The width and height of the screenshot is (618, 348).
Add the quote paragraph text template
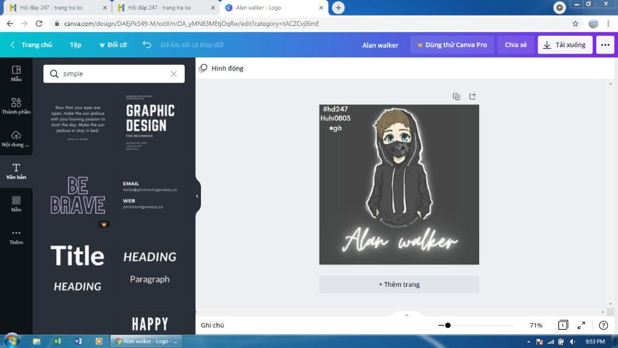[x=78, y=122]
